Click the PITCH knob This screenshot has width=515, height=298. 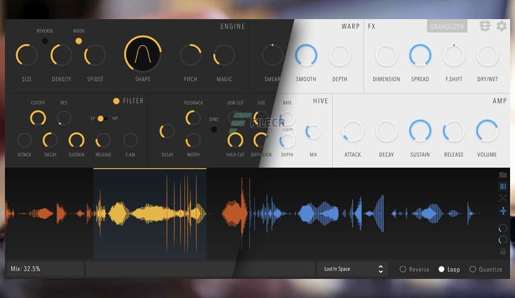click(x=190, y=55)
